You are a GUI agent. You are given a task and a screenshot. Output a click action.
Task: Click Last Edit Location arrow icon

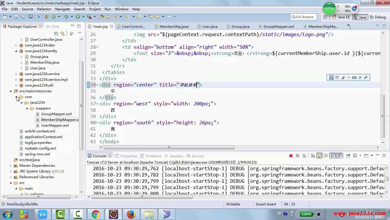[x=151, y=17]
